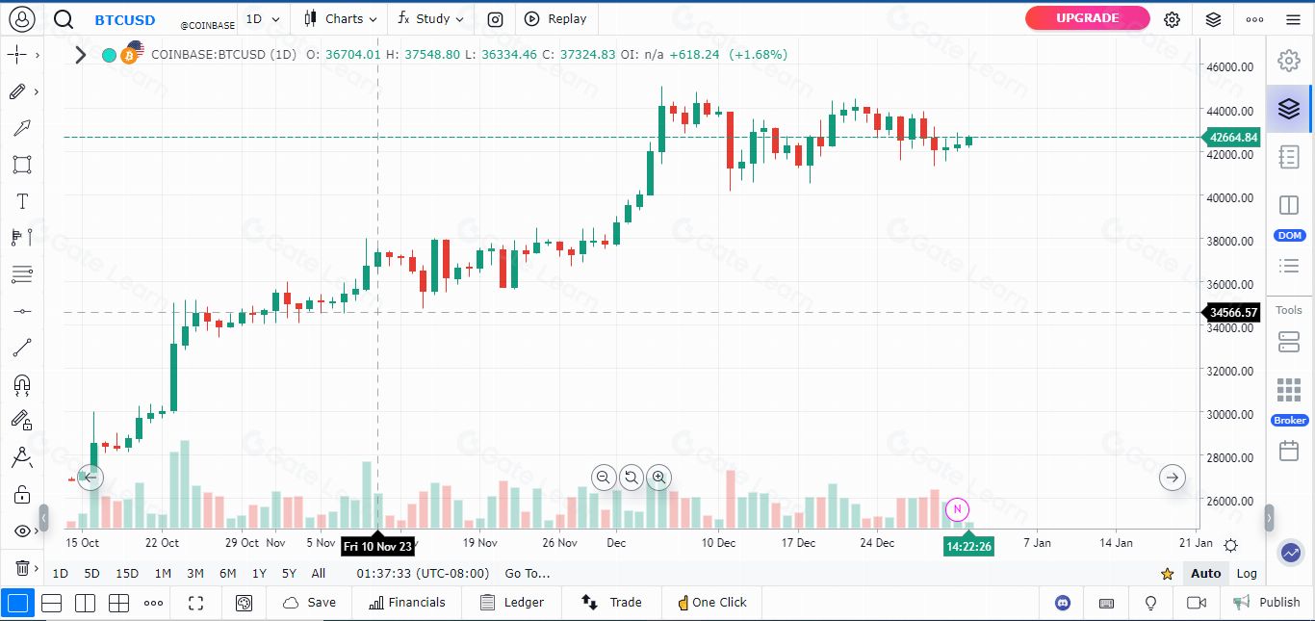Click the camera snapshot icon
This screenshot has width=1315, height=621.
tap(495, 19)
